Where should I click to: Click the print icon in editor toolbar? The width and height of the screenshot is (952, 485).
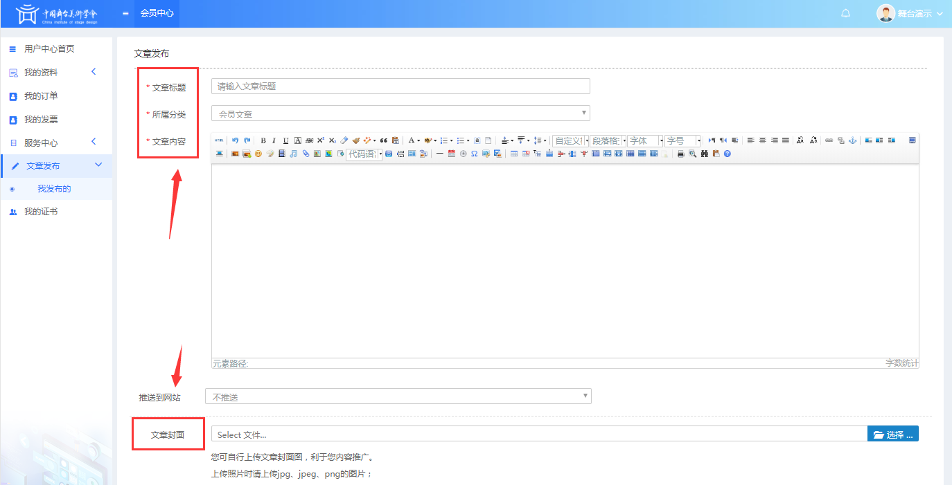681,154
